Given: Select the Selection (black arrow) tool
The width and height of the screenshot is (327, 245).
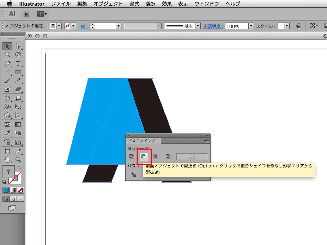Looking at the screenshot, I should point(7,46).
